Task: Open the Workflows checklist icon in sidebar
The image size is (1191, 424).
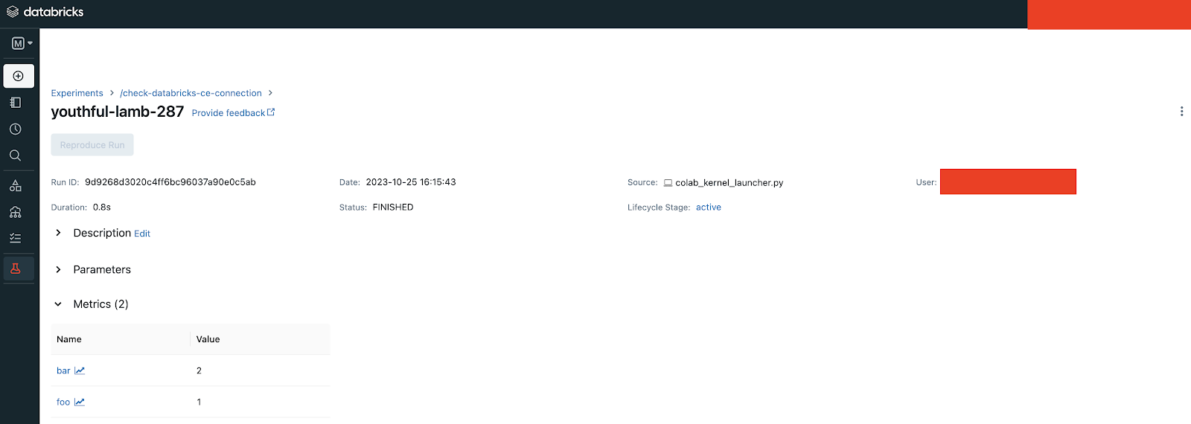Action: (16, 239)
